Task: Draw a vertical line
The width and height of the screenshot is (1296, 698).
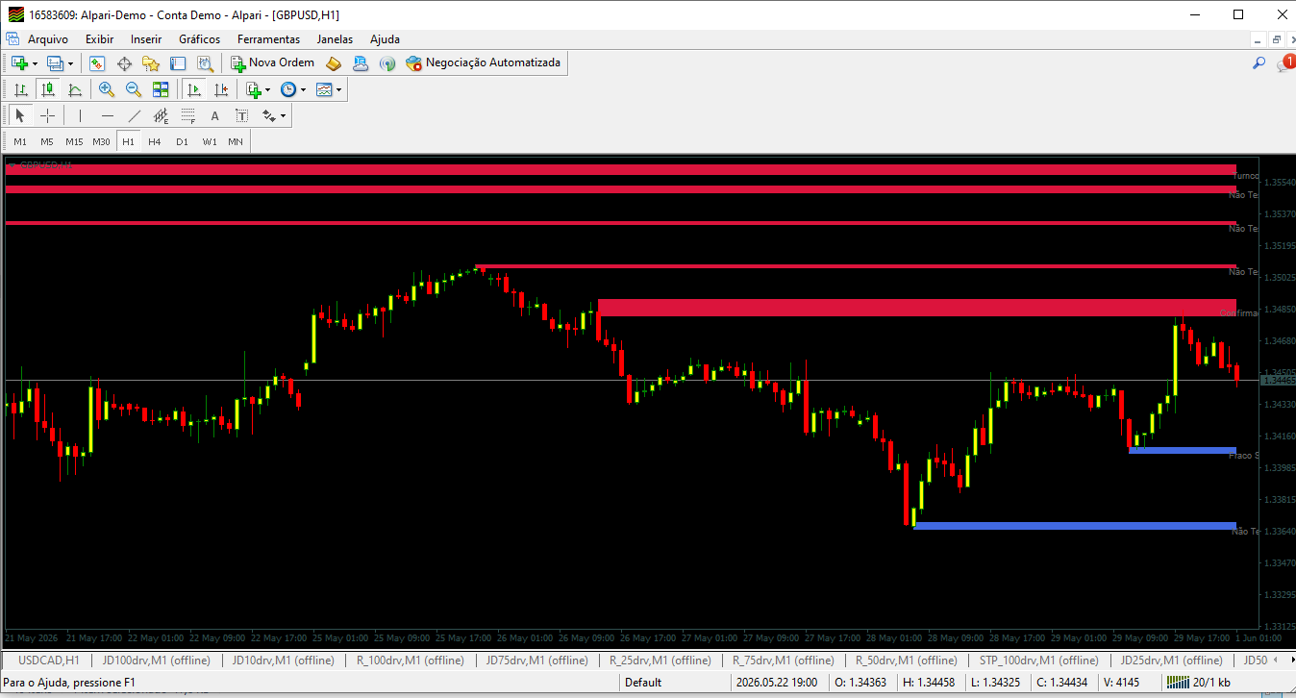Action: (80, 116)
